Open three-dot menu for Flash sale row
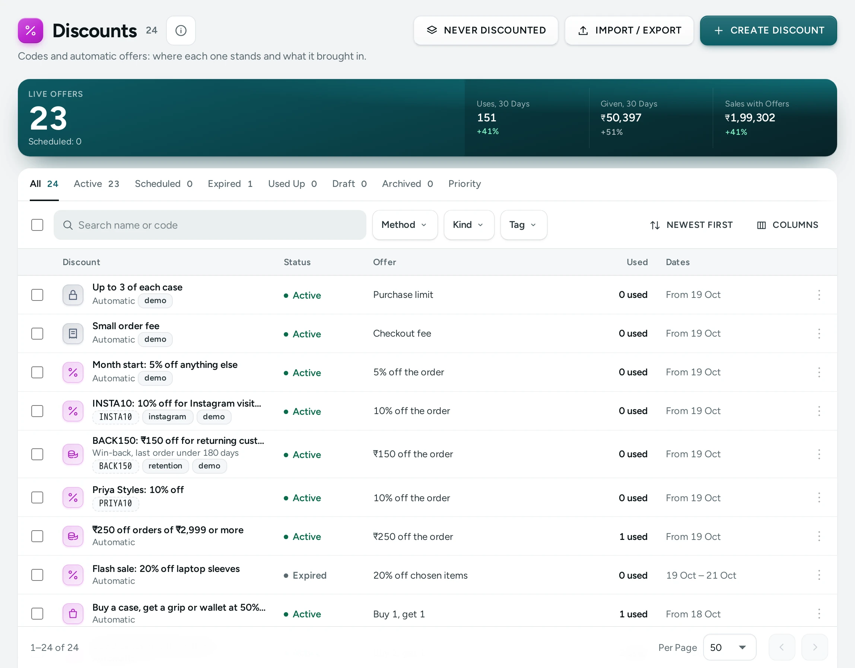This screenshot has width=855, height=668. point(819,575)
